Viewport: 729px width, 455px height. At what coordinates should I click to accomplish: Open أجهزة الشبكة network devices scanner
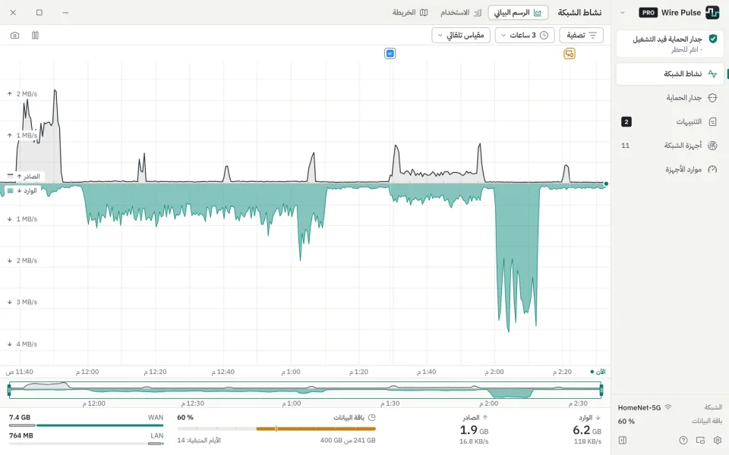point(670,146)
